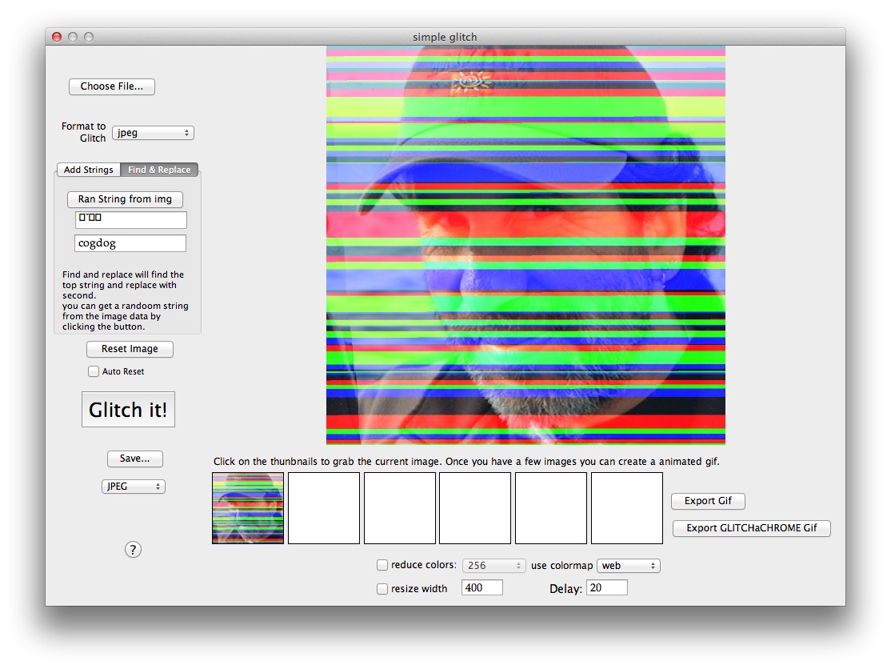Focus the Delay 20 input field

[607, 587]
